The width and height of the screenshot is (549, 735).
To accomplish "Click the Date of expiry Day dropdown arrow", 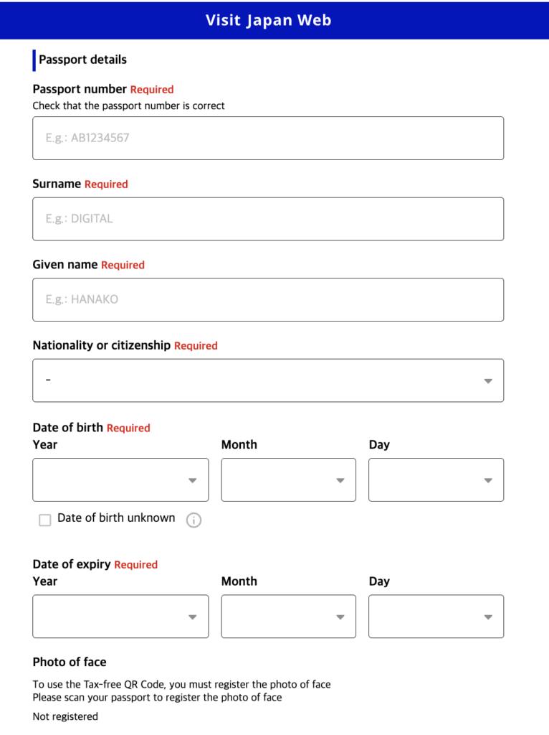I will point(488,616).
